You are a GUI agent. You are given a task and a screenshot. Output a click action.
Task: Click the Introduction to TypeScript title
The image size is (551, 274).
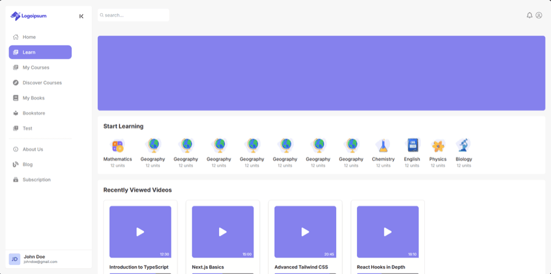(139, 267)
